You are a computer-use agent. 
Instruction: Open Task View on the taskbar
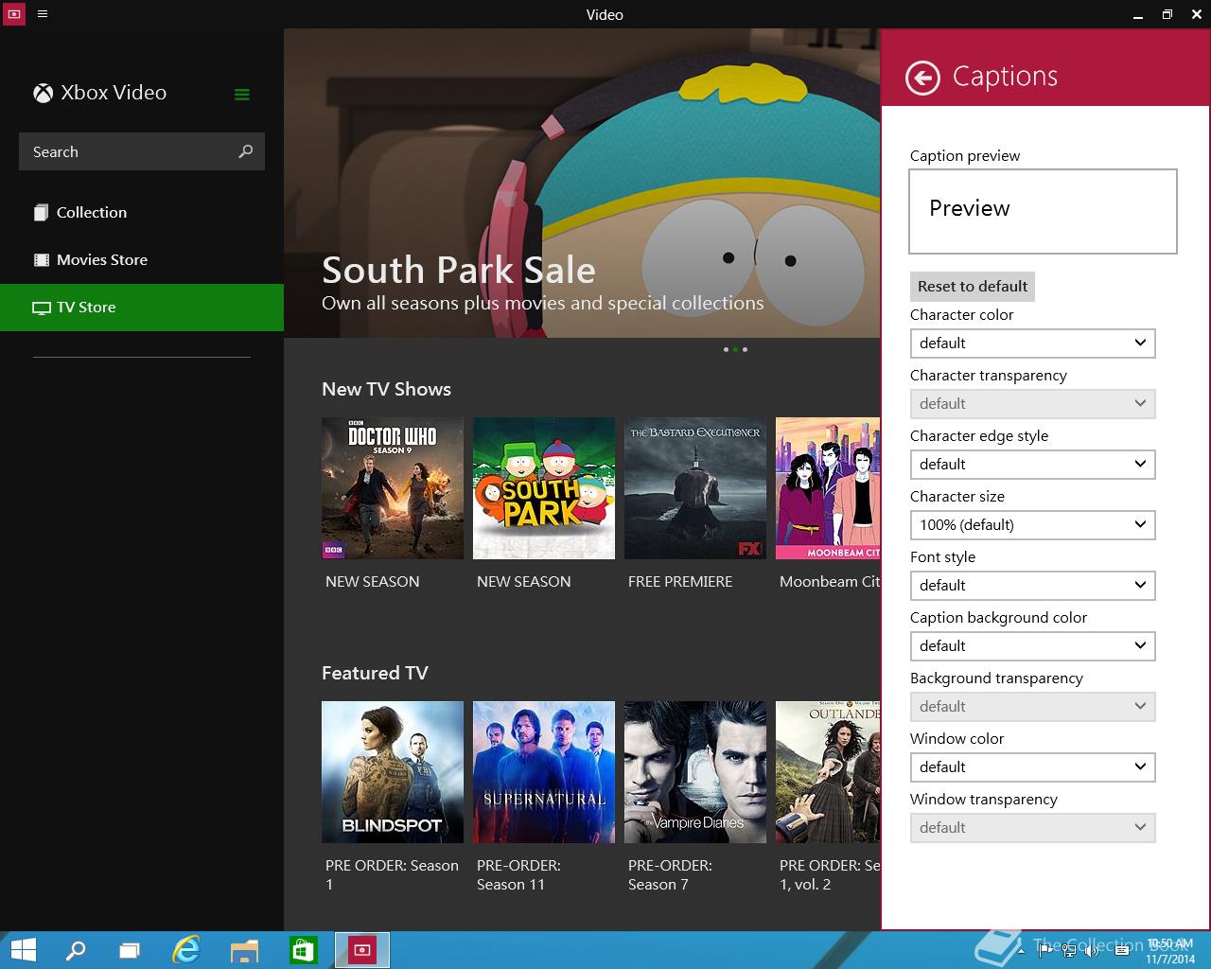(130, 950)
